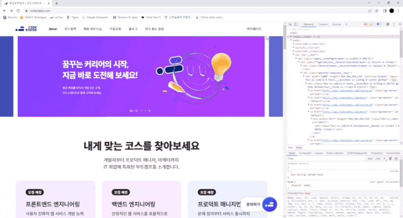The width and height of the screenshot is (403, 218).
Task: Switch to the Sources tab
Action: click(x=336, y=24)
